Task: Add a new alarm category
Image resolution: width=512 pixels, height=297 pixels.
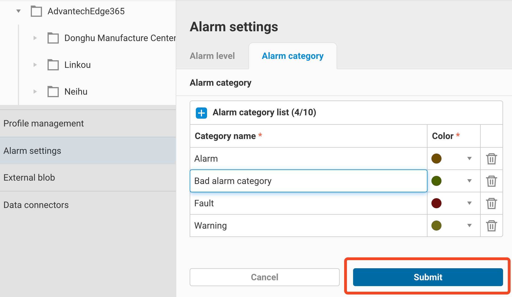Action: click(201, 113)
